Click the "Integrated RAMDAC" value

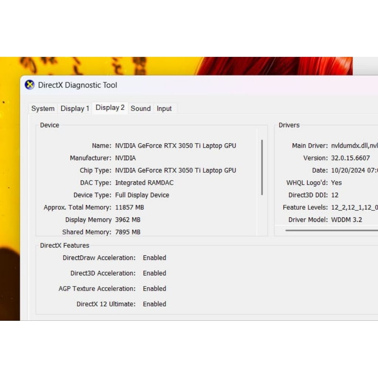(x=144, y=182)
